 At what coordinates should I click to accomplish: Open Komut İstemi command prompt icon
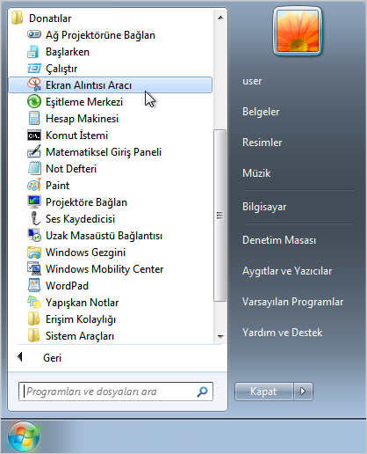(x=34, y=135)
